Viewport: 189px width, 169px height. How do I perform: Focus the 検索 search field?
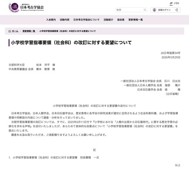click(x=131, y=10)
